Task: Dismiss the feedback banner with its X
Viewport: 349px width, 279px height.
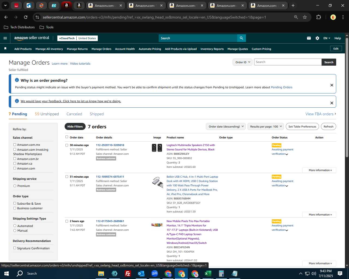Action: (332, 103)
